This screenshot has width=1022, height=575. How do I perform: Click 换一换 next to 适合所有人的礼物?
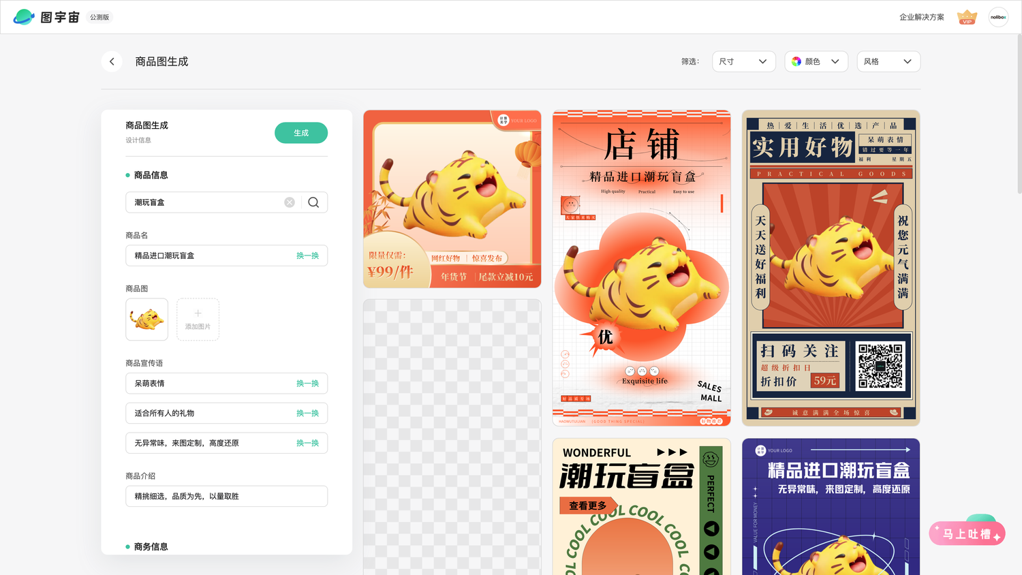click(307, 414)
